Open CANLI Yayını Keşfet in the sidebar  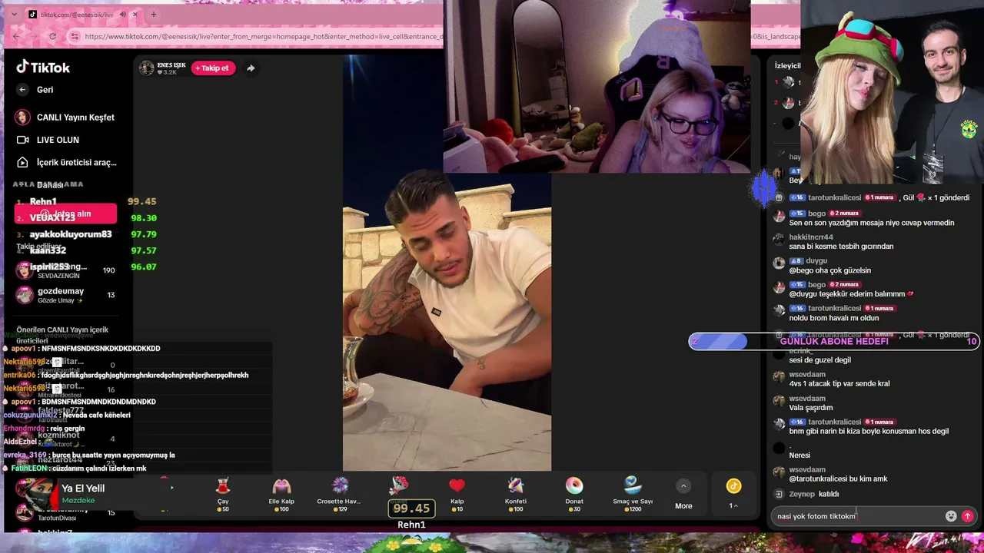(x=65, y=118)
